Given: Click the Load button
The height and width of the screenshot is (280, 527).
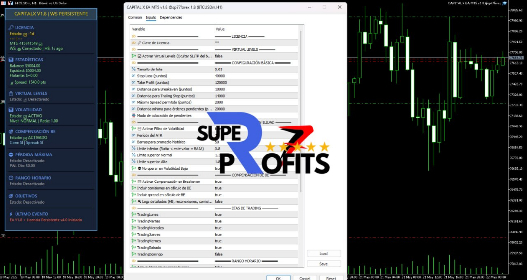Looking at the screenshot, I should [x=323, y=254].
